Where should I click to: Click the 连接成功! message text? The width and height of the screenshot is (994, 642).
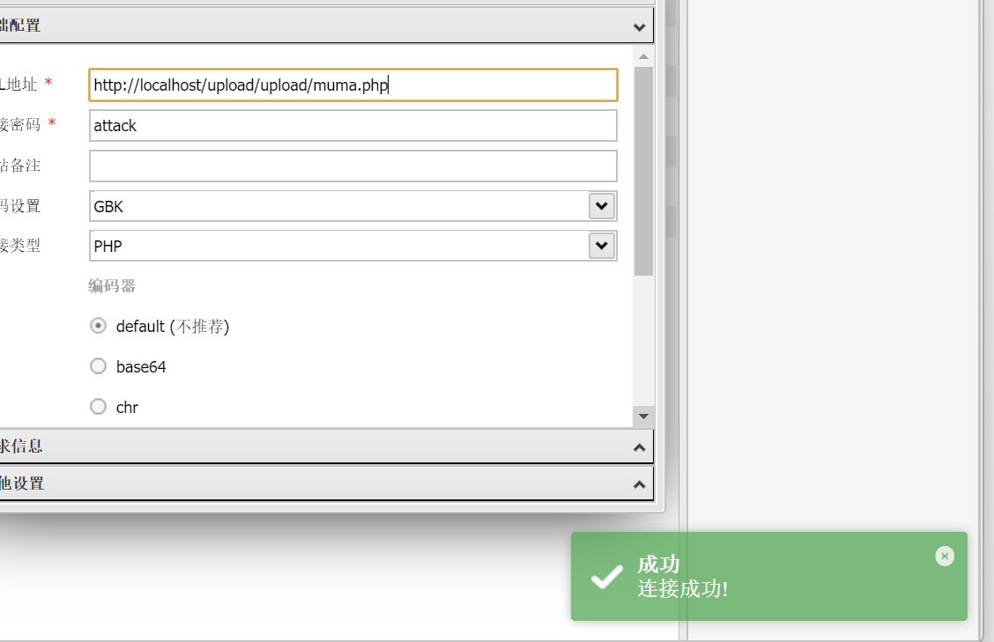click(x=683, y=589)
